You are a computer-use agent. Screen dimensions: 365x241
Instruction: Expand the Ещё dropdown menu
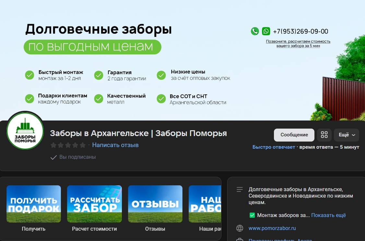347,135
